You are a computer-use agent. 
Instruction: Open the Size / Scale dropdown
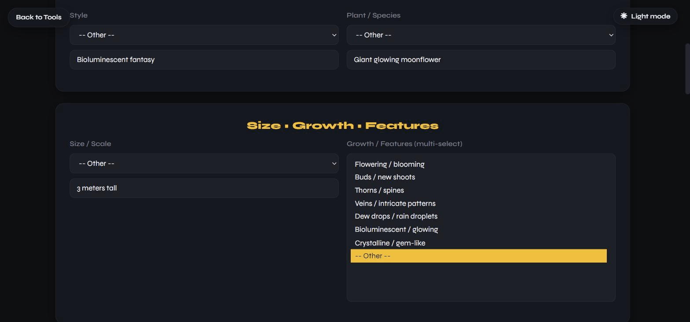[x=204, y=163]
